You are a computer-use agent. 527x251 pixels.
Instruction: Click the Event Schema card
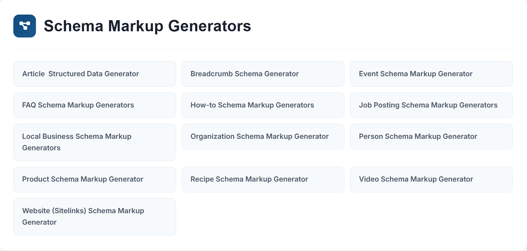[431, 74]
